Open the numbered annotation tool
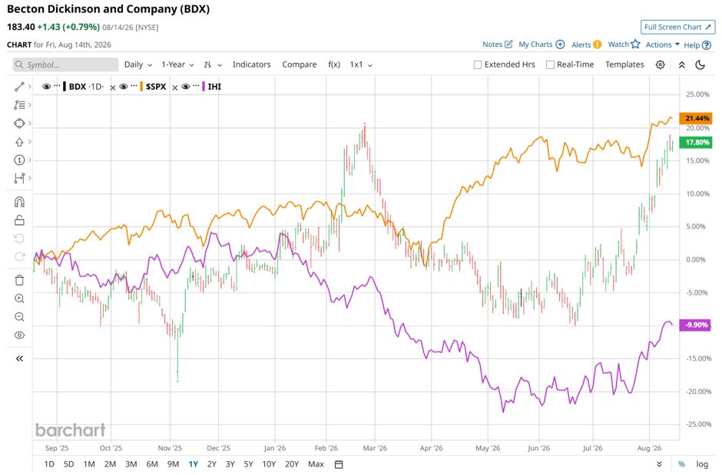This screenshot has height=475, width=722. coord(19,160)
